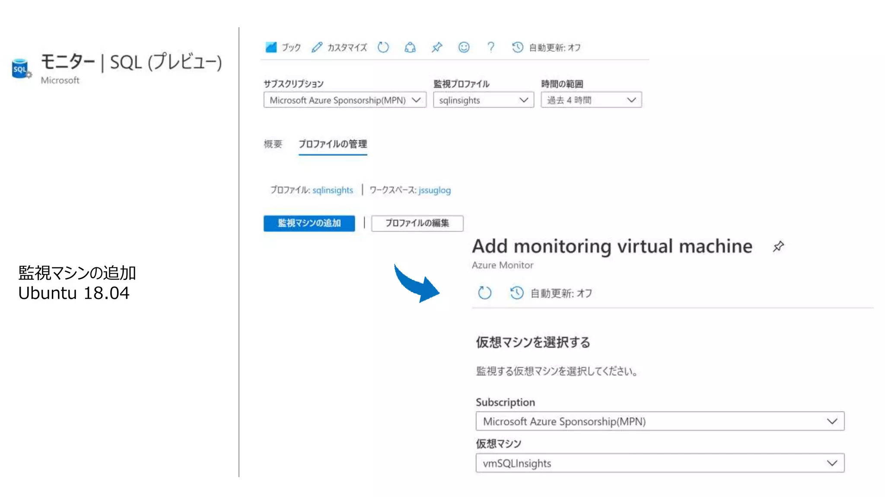Click the 仮想マシンを選択する heading
885x497 pixels.
tap(533, 342)
